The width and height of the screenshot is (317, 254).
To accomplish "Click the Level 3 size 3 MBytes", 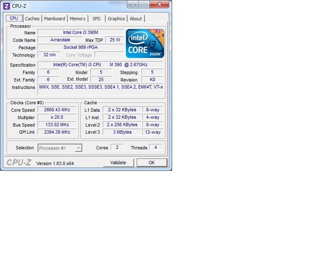I will click(122, 132).
